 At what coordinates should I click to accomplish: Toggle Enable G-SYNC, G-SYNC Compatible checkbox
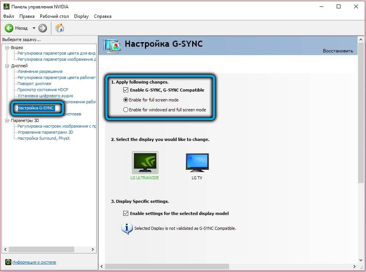126,90
